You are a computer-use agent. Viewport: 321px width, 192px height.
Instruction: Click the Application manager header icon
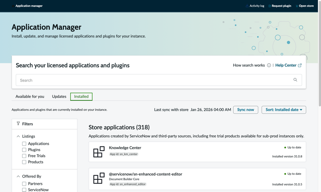pyautogui.click(x=13, y=6)
